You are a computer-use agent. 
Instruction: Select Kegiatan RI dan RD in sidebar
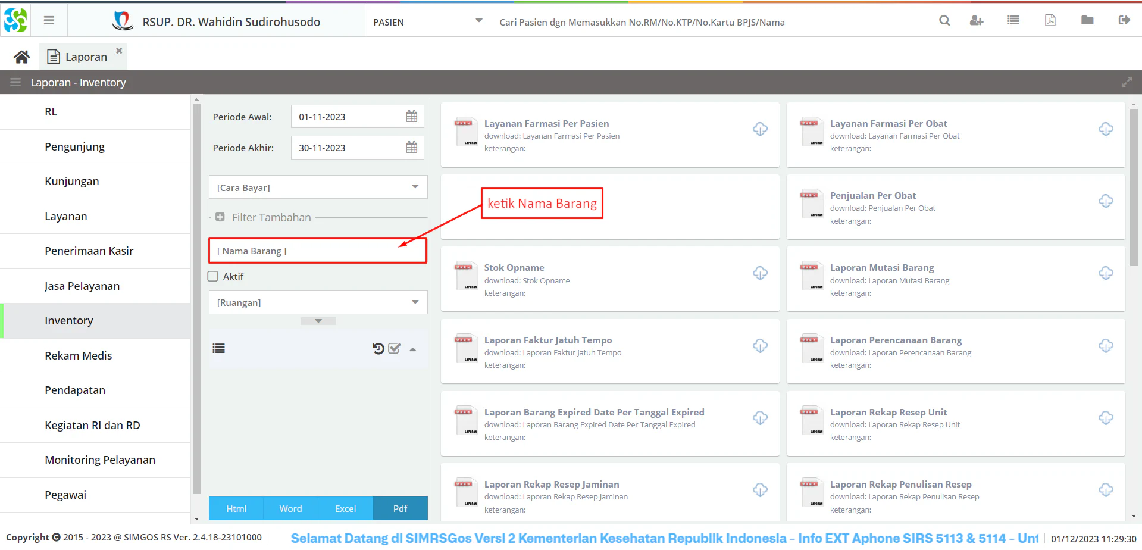(95, 426)
